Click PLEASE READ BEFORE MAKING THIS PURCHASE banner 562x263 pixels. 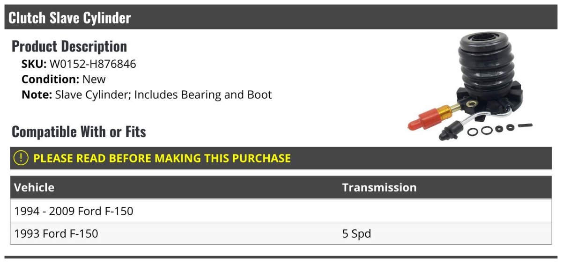coord(281,158)
